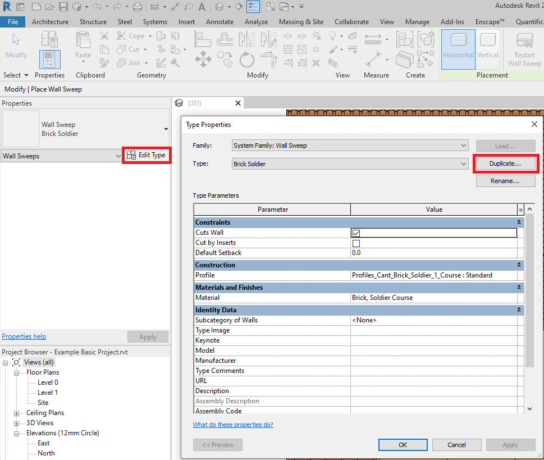
Task: Collapse the Construction parameter group
Action: tap(519, 265)
